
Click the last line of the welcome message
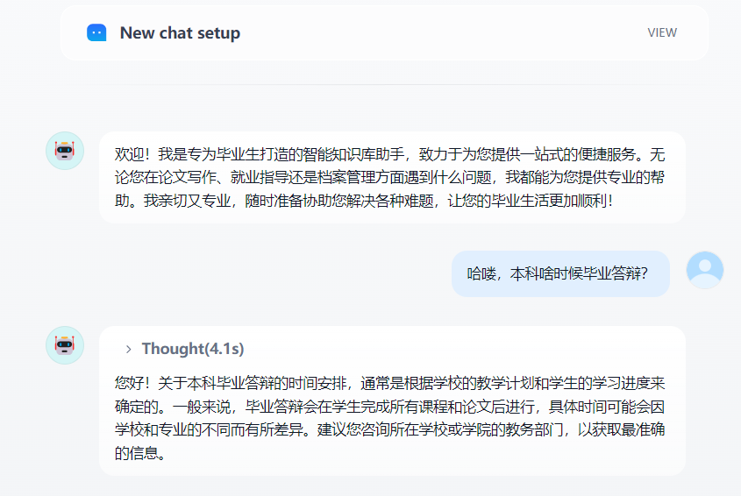click(x=364, y=201)
